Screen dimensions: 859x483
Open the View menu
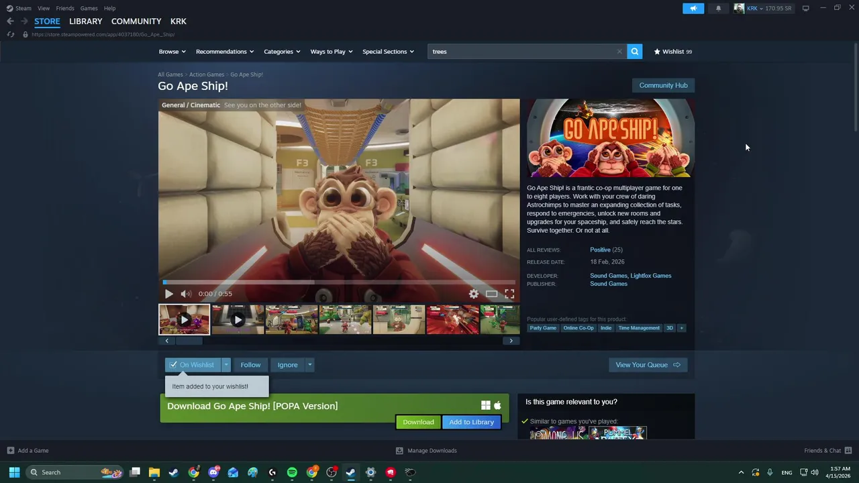pyautogui.click(x=44, y=8)
